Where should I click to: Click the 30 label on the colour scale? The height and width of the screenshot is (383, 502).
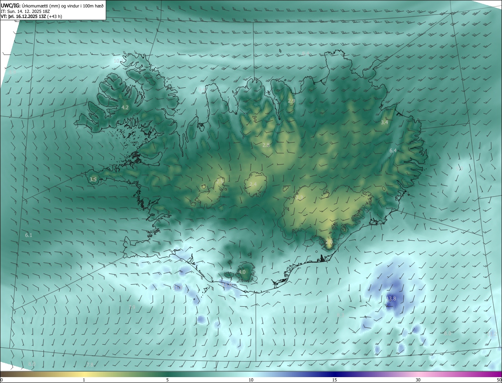(418, 380)
